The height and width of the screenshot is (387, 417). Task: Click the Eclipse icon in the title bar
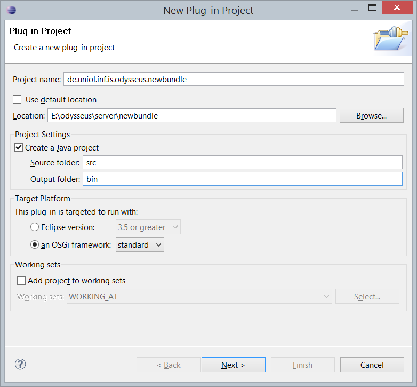(x=11, y=10)
